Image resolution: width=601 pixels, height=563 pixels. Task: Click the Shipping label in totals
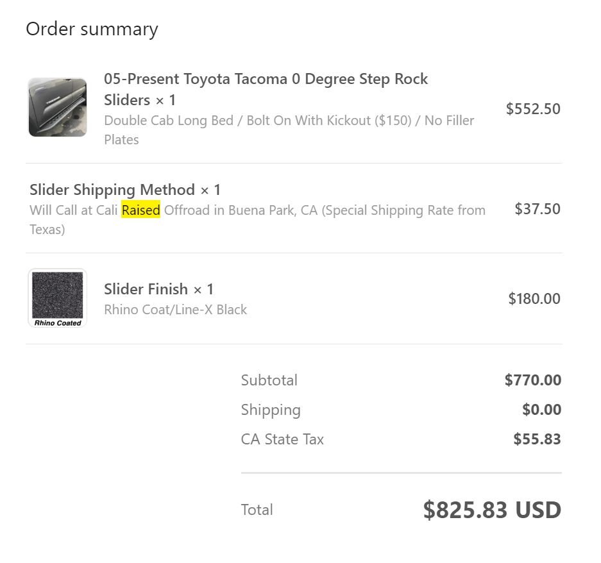[271, 410]
